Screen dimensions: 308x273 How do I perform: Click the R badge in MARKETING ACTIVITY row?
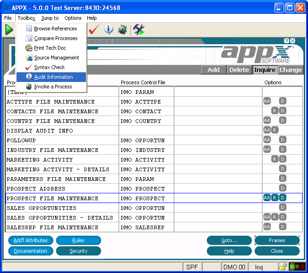pyautogui.click(x=274, y=159)
